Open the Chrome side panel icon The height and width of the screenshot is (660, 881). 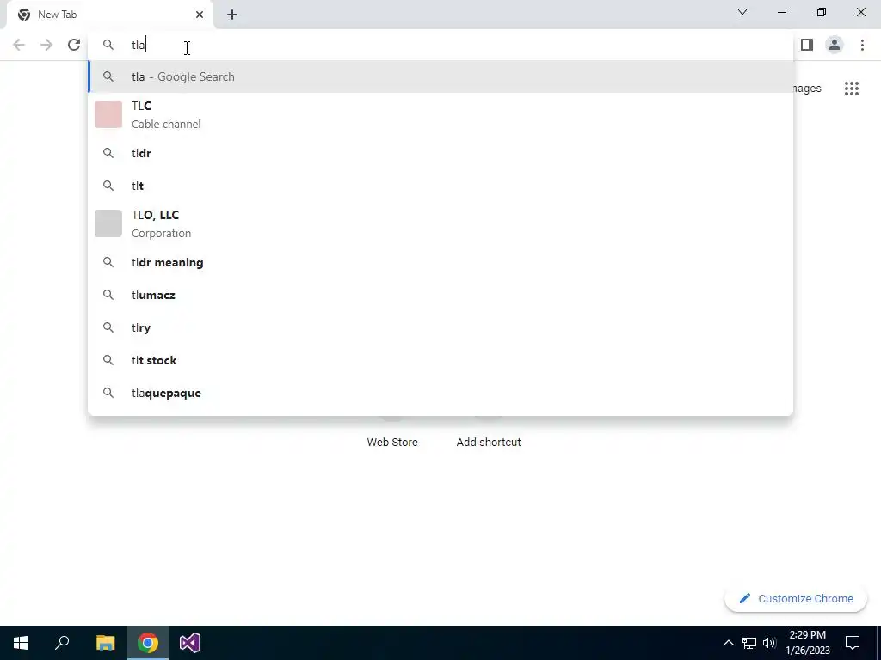[807, 45]
